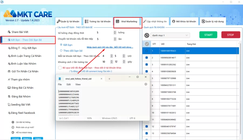Adjust the maximum UID stepper showing 5
This screenshot has width=243, height=140.
click(124, 56)
